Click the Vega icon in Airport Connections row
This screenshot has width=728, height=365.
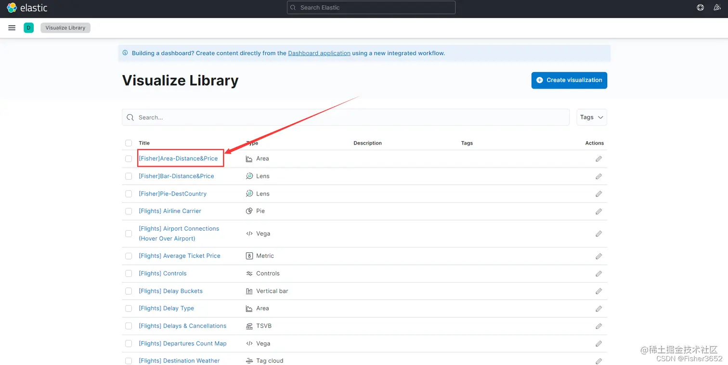(249, 234)
